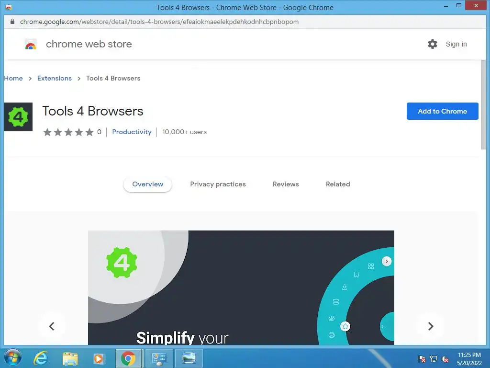Viewport: 490px width, 368px height.
Task: Open the Privacy practices tab
Action: pos(218,184)
